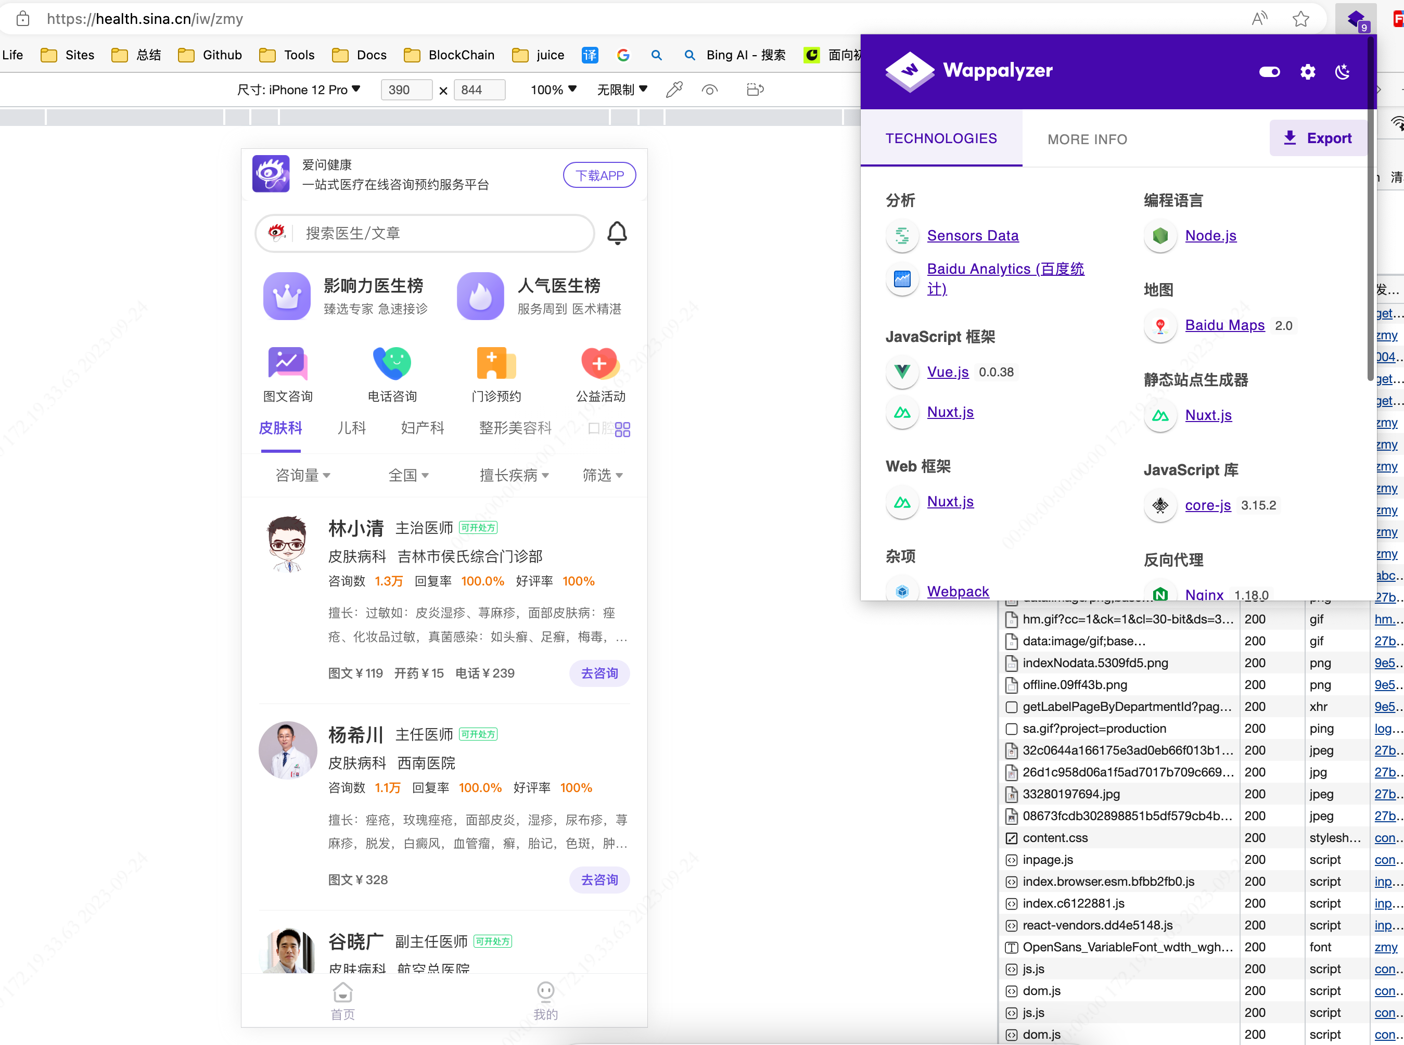
Task: Expand the 咨询量 sort dropdown
Action: point(303,475)
